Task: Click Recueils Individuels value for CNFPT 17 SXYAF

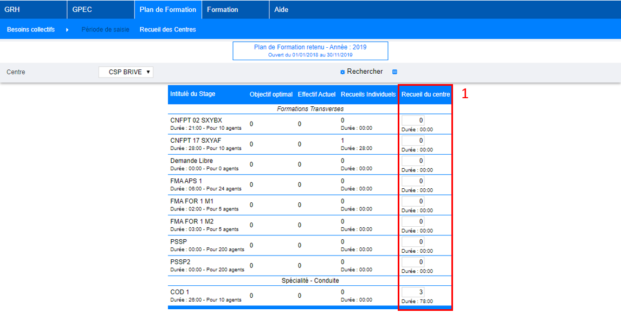Action: [342, 141]
